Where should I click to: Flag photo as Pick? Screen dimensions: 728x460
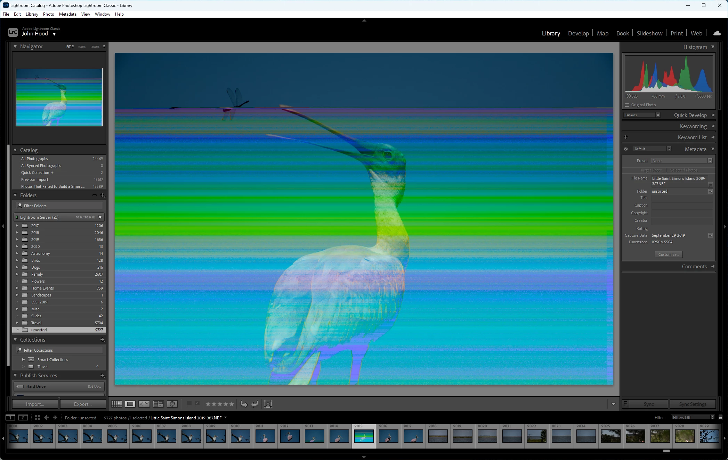pos(189,404)
